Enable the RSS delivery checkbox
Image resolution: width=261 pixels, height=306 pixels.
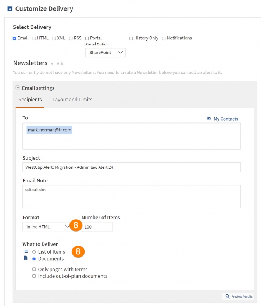[x=71, y=38]
